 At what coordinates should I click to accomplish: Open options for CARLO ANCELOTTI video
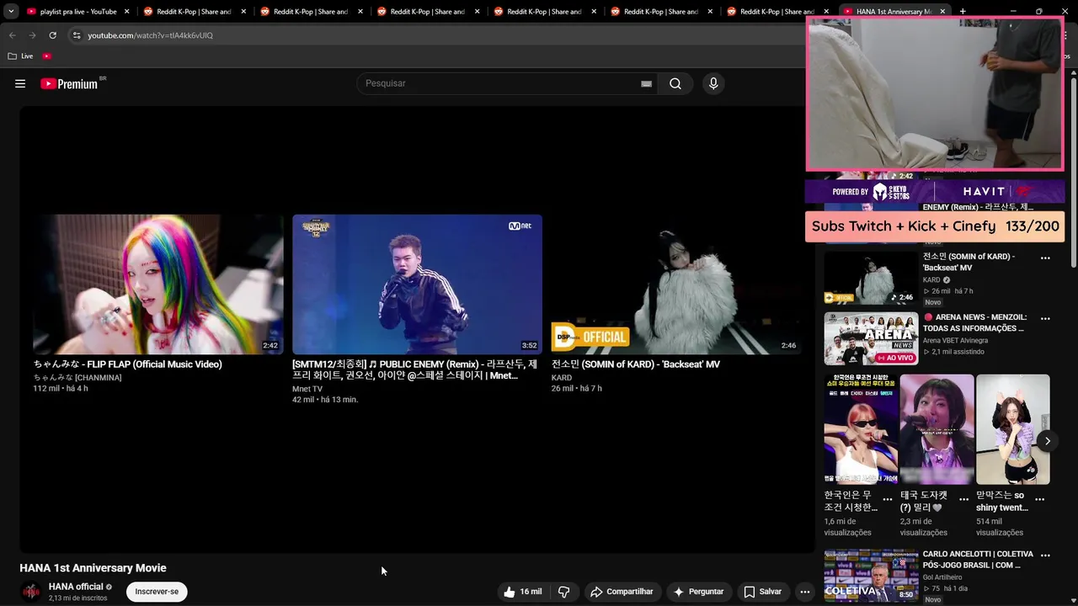[x=1045, y=555]
